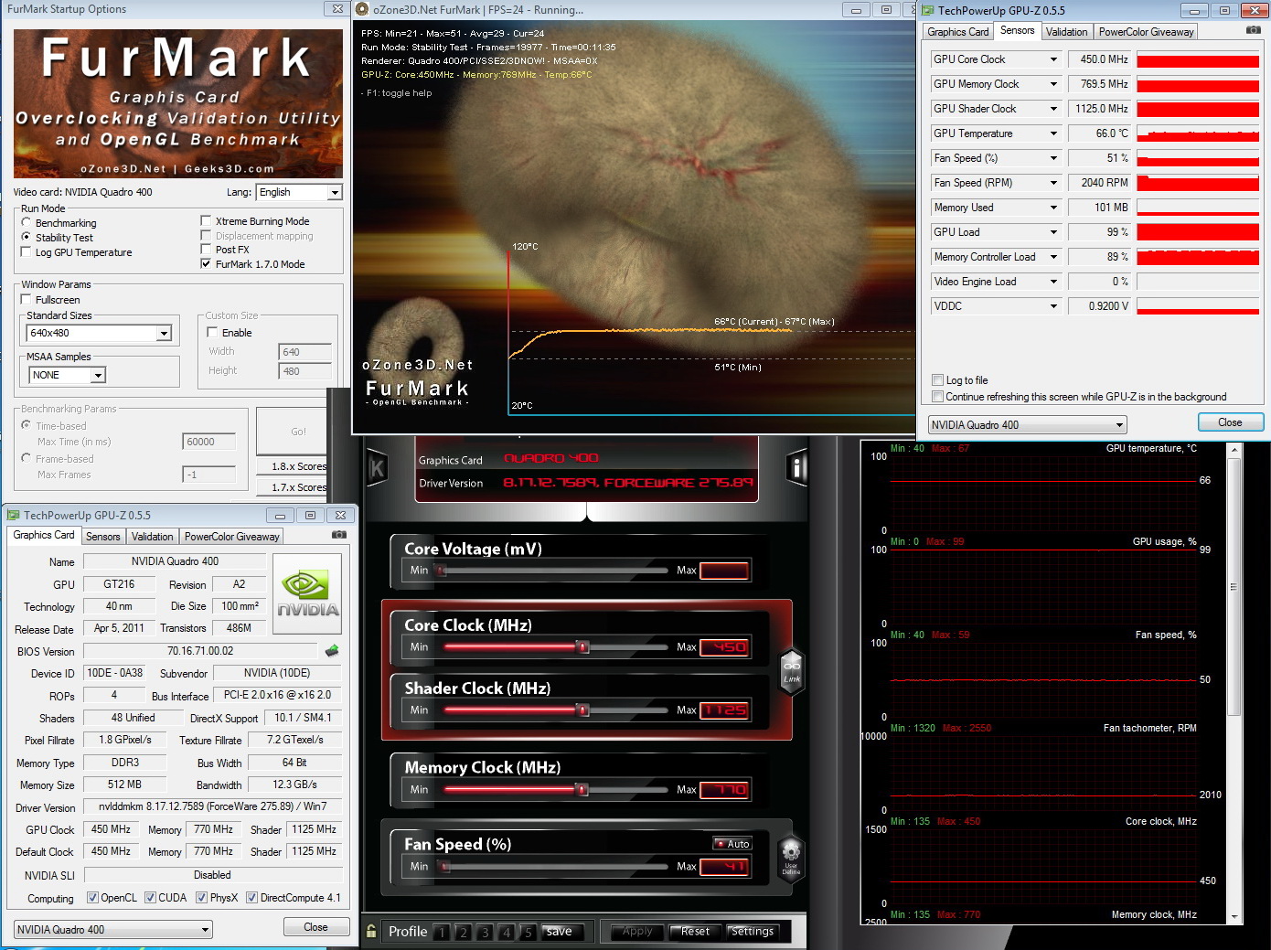1271x950 pixels.
Task: Click the Memory Clock slider handle
Action: pyautogui.click(x=581, y=789)
